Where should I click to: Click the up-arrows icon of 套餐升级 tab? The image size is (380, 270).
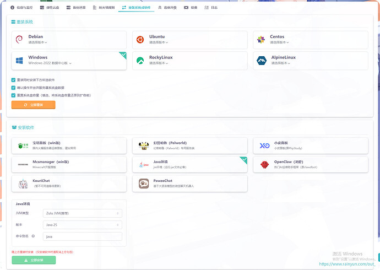pos(160,8)
